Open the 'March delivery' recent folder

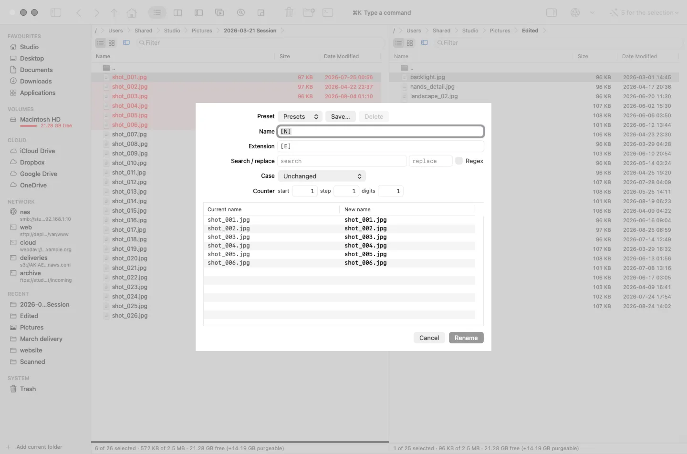41,339
